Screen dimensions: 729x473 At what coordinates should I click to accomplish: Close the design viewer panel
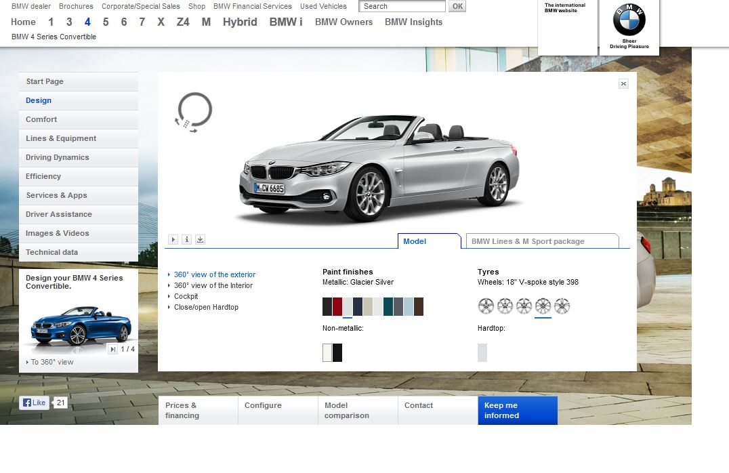[x=623, y=83]
